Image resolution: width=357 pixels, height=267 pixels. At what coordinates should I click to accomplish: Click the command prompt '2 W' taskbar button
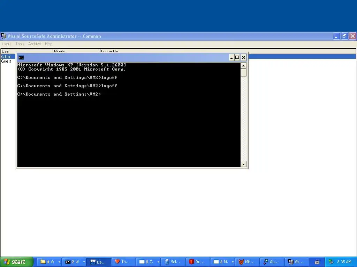point(72,262)
